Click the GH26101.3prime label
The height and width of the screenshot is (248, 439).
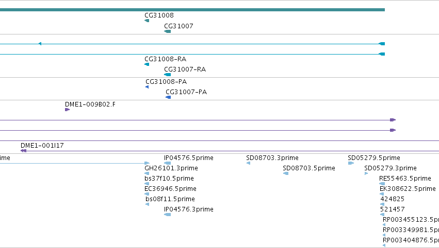click(171, 168)
